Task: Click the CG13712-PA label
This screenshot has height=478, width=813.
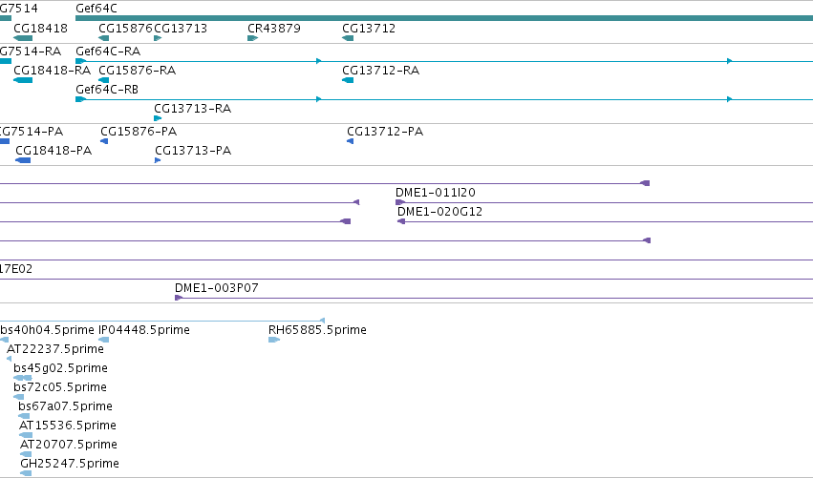Action: click(x=385, y=131)
